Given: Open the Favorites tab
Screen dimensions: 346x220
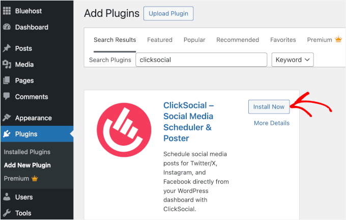Looking at the screenshot, I should pos(283,40).
